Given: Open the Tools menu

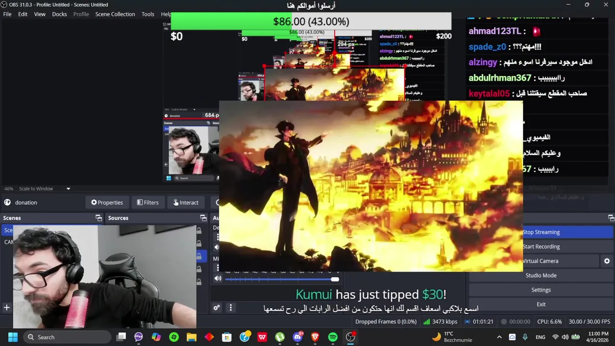Looking at the screenshot, I should click(148, 14).
